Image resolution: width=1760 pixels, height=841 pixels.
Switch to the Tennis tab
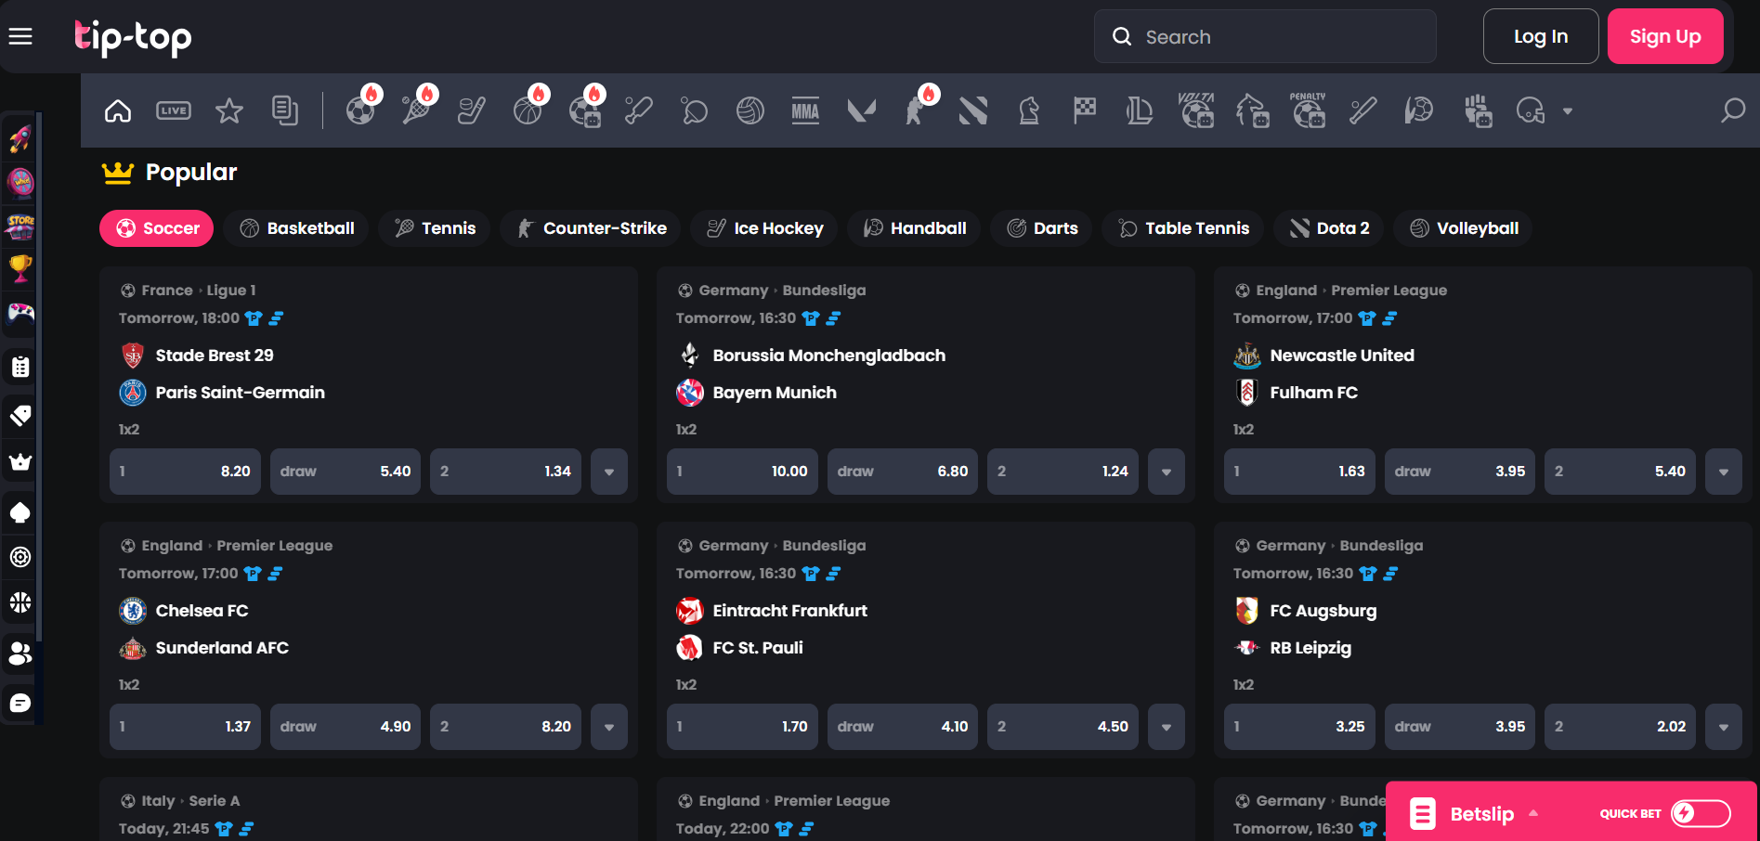[x=434, y=228]
